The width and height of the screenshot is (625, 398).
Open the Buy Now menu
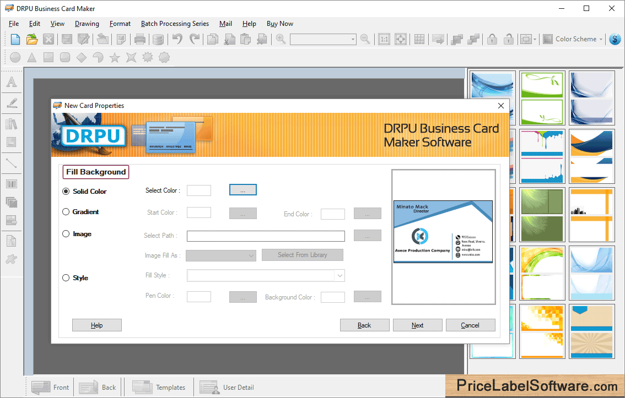pyautogui.click(x=280, y=24)
